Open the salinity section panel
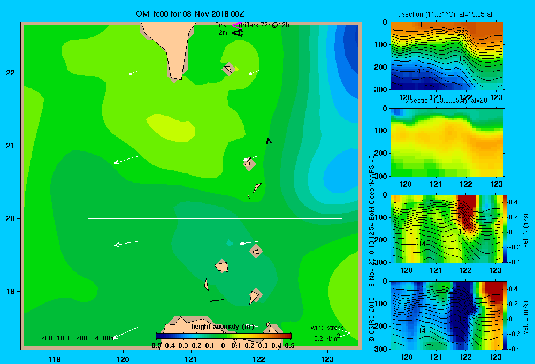Screen dimensions: 535x364 coord(447,142)
